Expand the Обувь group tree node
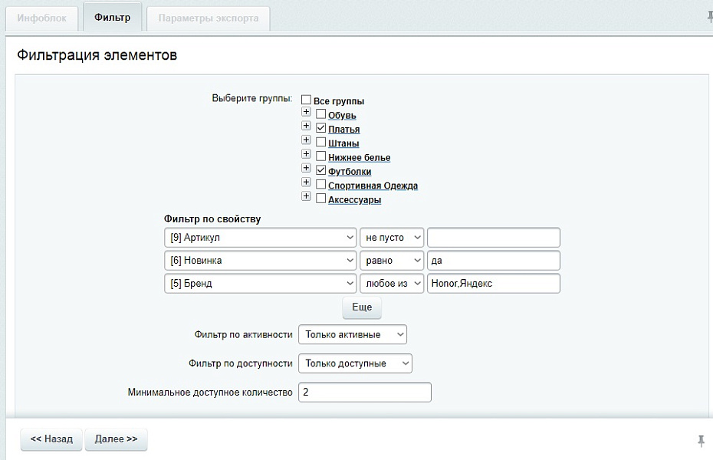Screen dimensions: 713x460 click(x=306, y=113)
